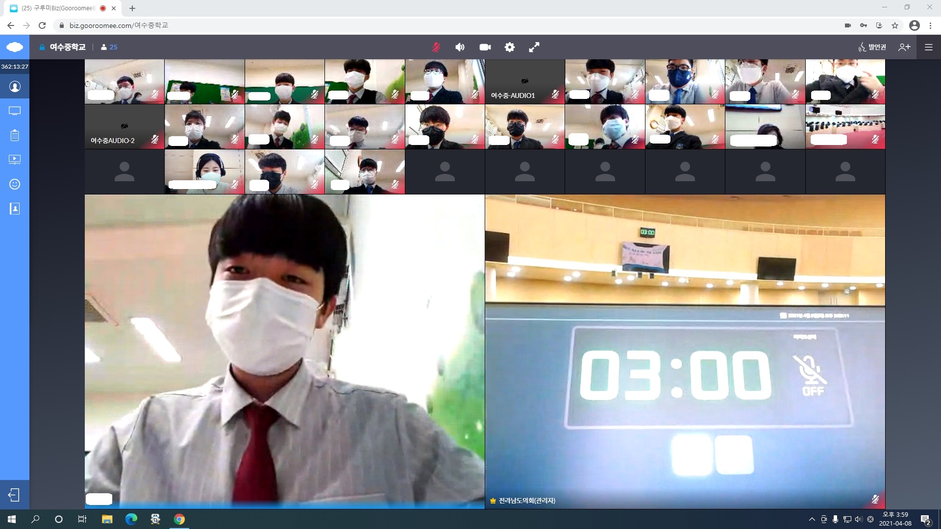
Task: Click the media play screen icon in sidebar
Action: (15, 159)
